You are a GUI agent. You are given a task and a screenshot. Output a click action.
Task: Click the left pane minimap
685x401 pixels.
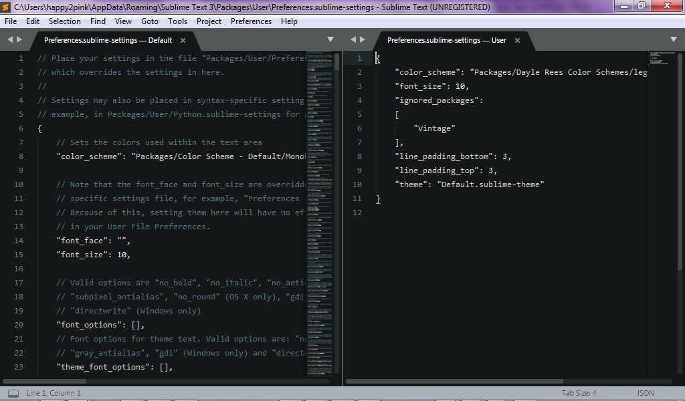[319, 213]
